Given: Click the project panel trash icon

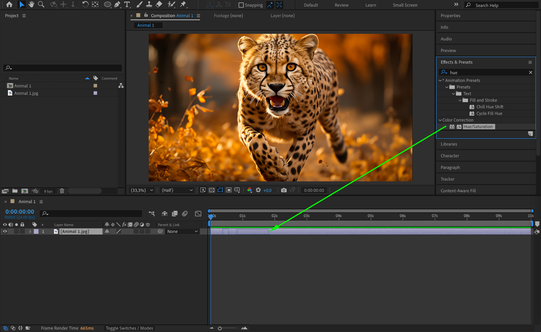Looking at the screenshot, I should click(62, 191).
